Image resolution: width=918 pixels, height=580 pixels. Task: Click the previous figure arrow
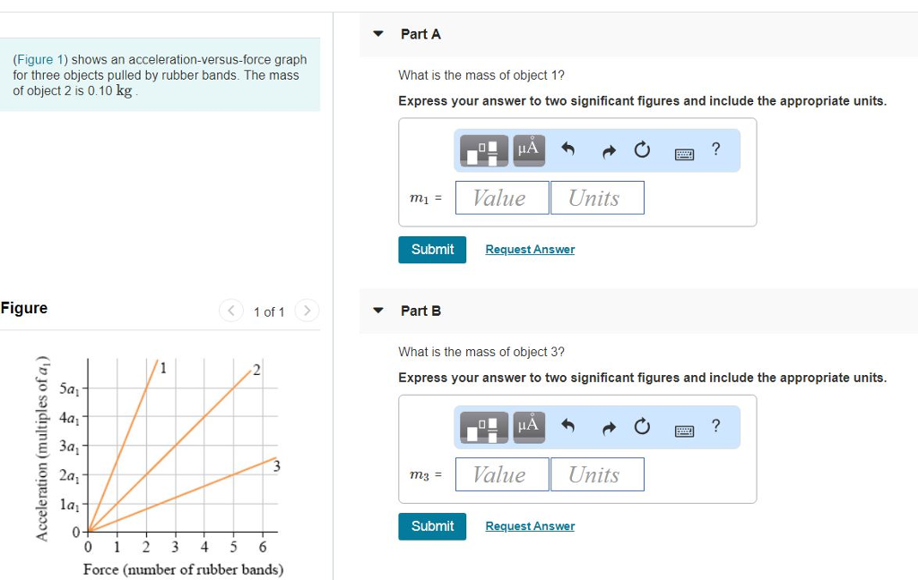(x=231, y=311)
